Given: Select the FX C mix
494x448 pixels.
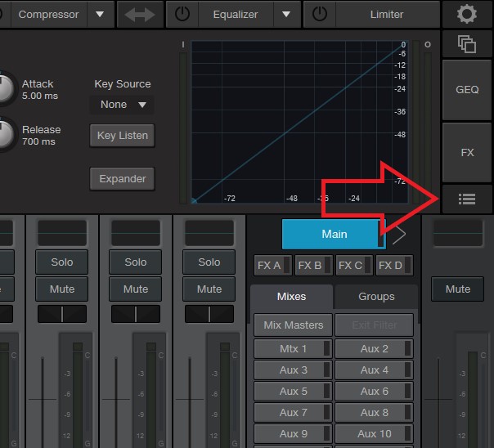Looking at the screenshot, I should pyautogui.click(x=354, y=266).
